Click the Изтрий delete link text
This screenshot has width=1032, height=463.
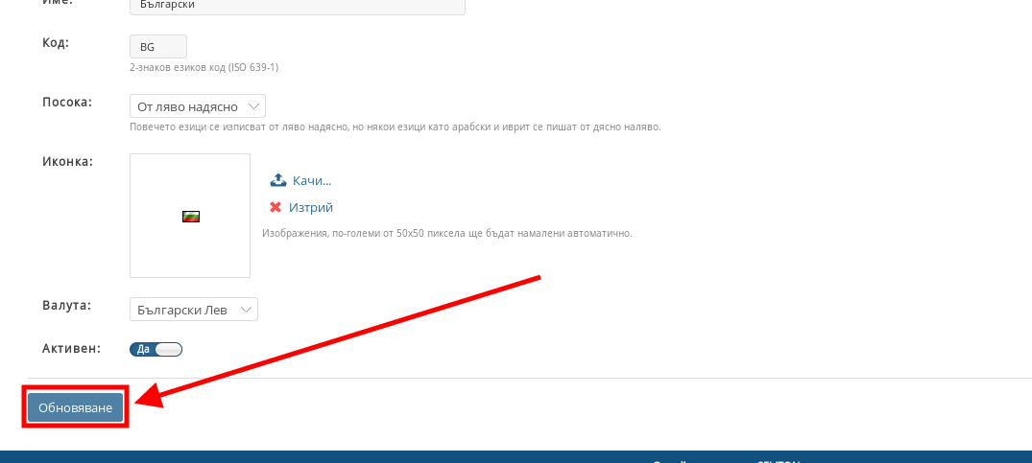click(310, 207)
